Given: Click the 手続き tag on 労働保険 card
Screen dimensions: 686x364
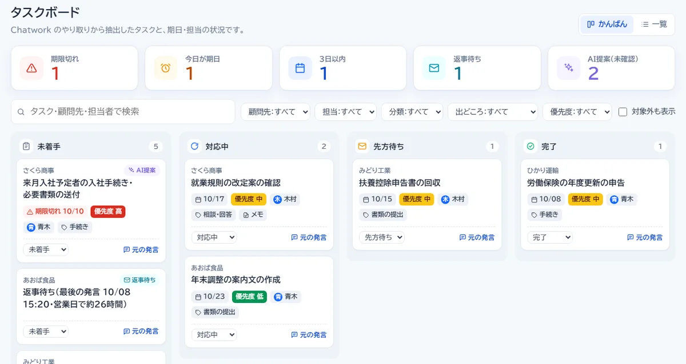Looking at the screenshot, I should 545,215.
